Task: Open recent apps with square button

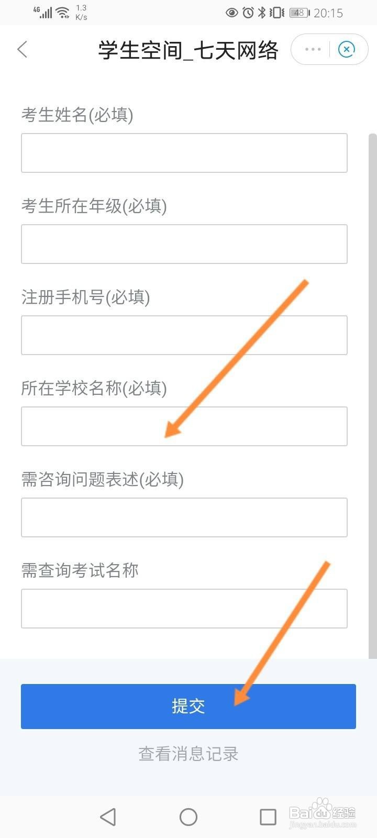Action: (x=268, y=817)
